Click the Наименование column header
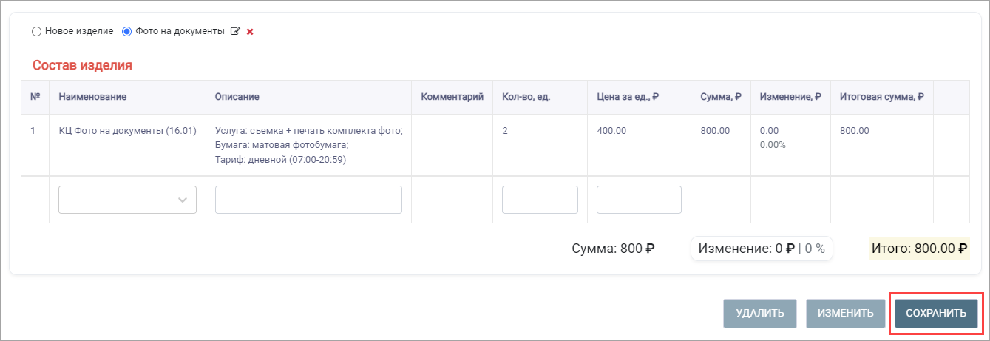 click(92, 97)
